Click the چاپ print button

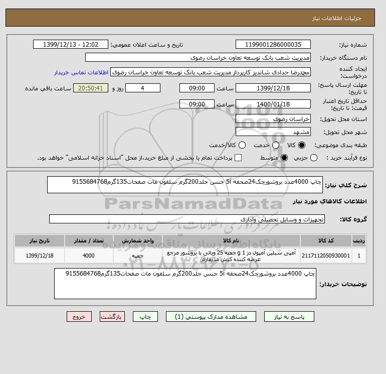(x=145, y=317)
